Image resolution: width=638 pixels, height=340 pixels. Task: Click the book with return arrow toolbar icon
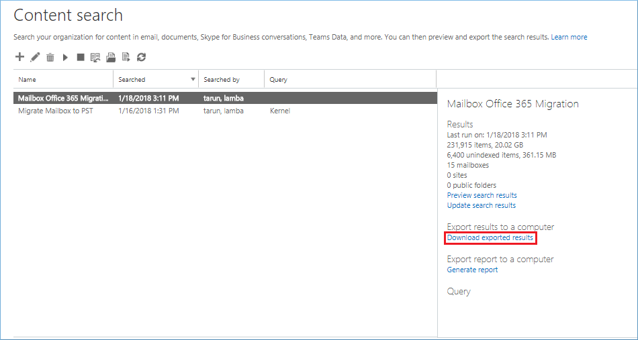(x=95, y=57)
